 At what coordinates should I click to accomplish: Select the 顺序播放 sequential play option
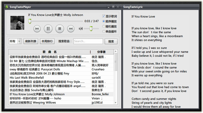104,21
